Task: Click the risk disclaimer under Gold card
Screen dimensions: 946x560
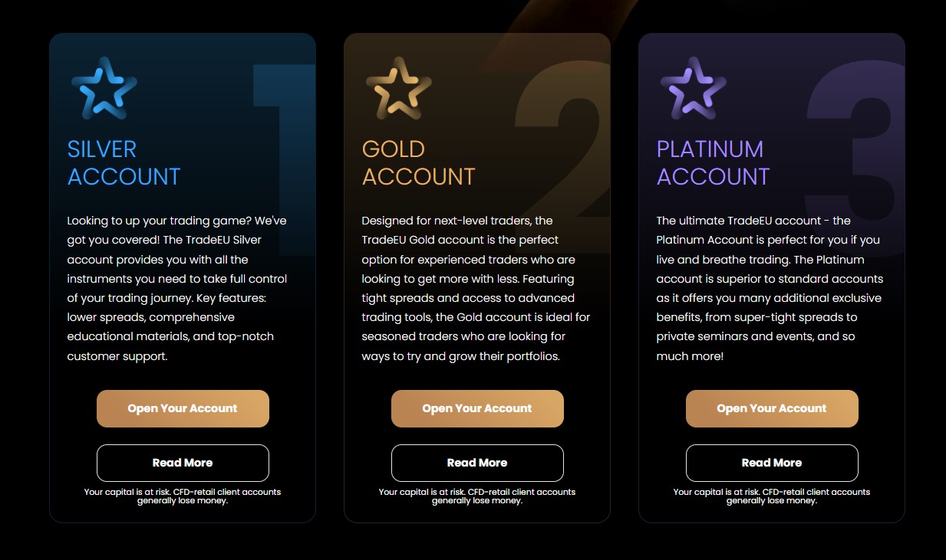Action: coord(477,496)
